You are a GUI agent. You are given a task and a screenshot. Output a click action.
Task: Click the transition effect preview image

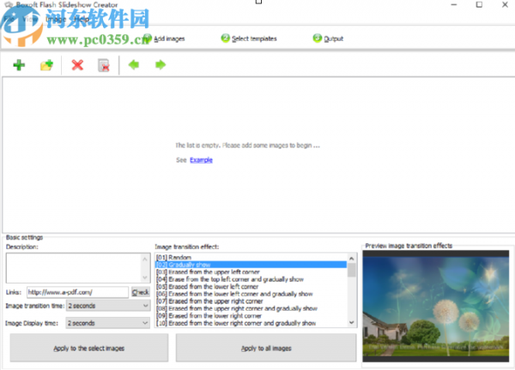click(435, 306)
